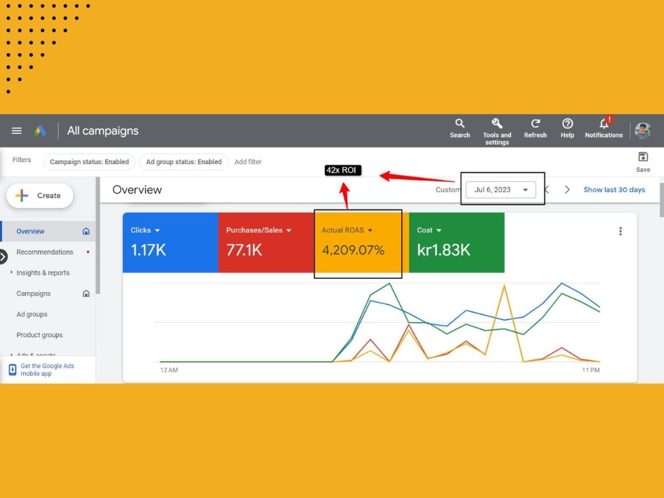Open the account profile avatar

642,131
